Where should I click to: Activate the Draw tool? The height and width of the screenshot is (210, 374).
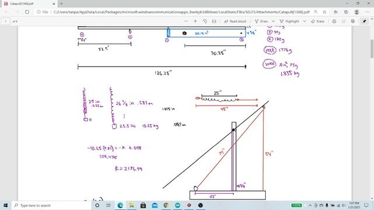click(x=261, y=21)
